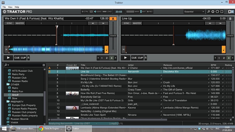Clear the browser search field with X
235x132 pixels.
click(x=44, y=65)
